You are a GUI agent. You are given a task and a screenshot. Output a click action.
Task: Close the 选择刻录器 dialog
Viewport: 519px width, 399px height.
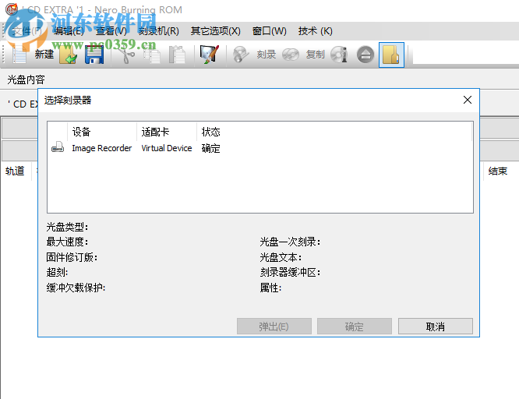(x=468, y=100)
